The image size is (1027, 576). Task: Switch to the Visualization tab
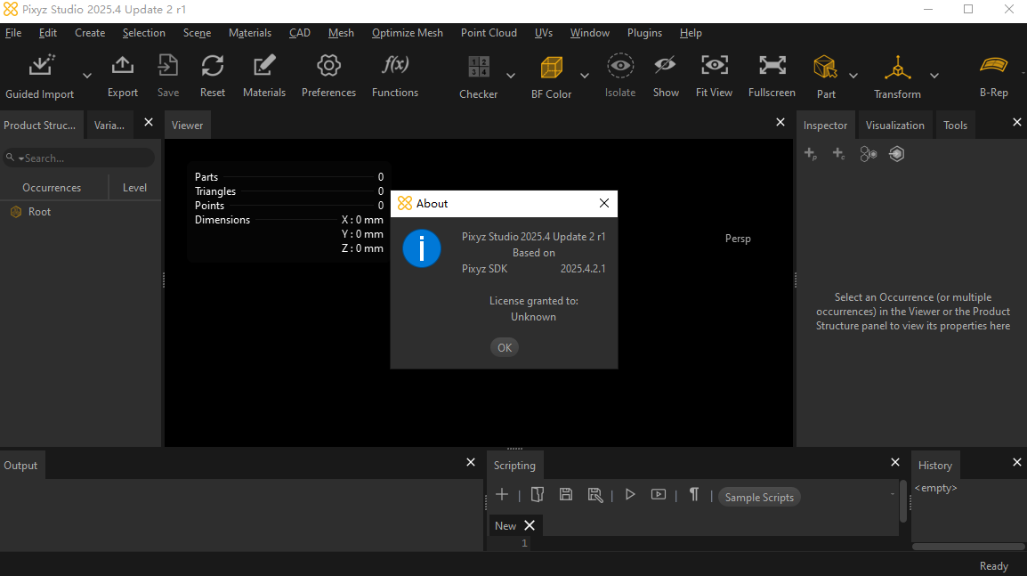coord(894,126)
